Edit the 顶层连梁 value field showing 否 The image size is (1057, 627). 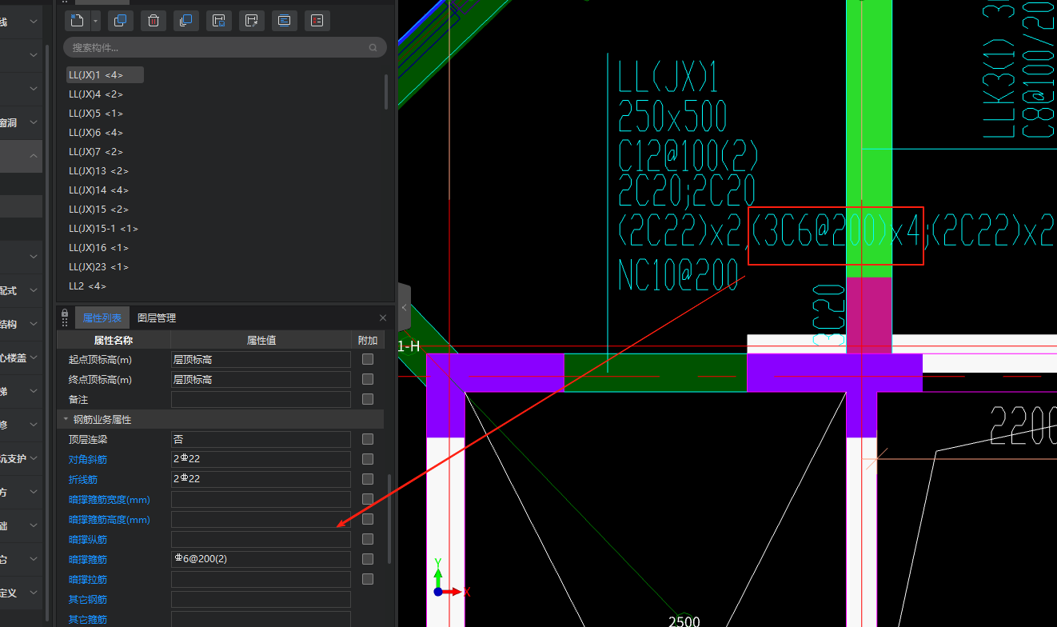click(x=261, y=439)
